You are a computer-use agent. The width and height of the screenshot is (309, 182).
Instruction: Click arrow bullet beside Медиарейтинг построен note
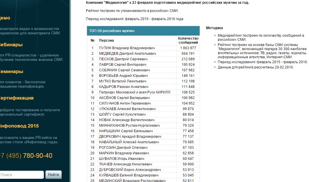215,36
